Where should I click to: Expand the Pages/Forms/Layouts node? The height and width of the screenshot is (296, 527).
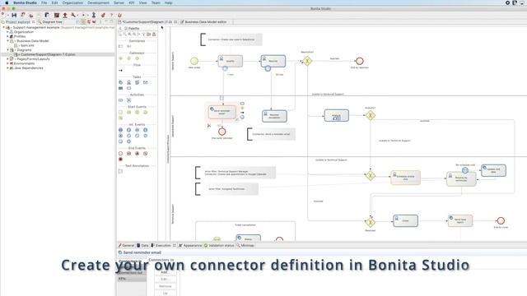7,58
